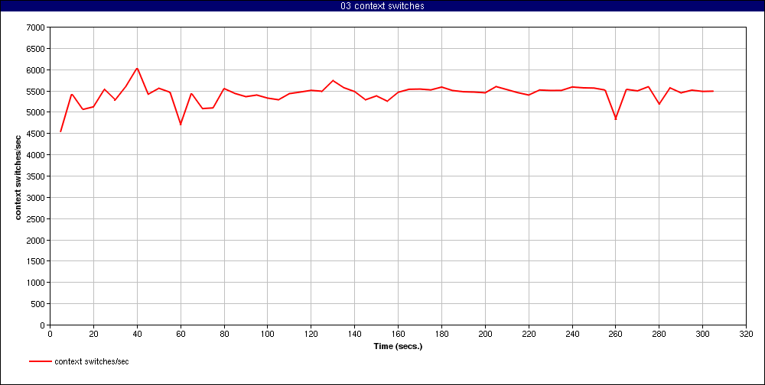The height and width of the screenshot is (385, 765).
Task: Select the last data point at 305 seconds
Action: pos(713,91)
